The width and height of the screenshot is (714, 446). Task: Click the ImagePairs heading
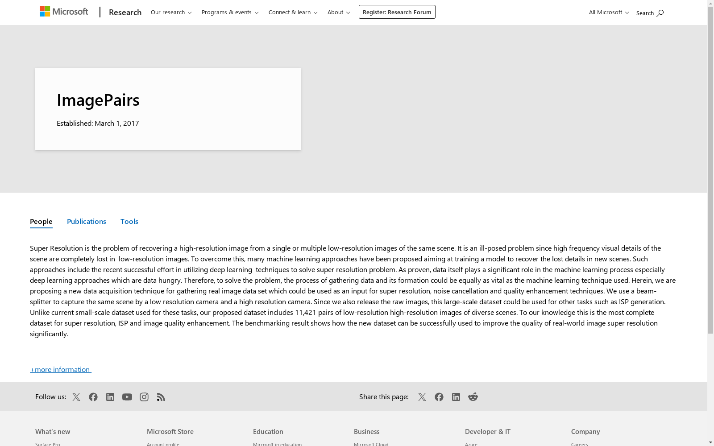coord(98,99)
